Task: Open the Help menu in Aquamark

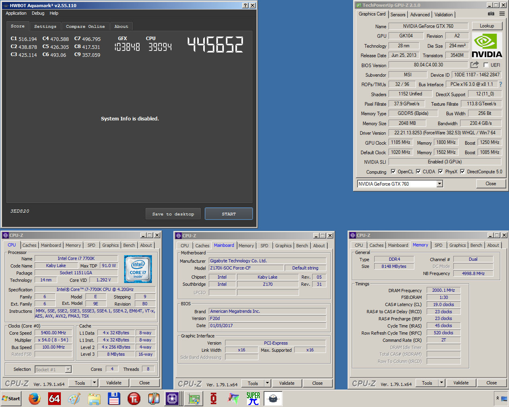Action: point(54,13)
